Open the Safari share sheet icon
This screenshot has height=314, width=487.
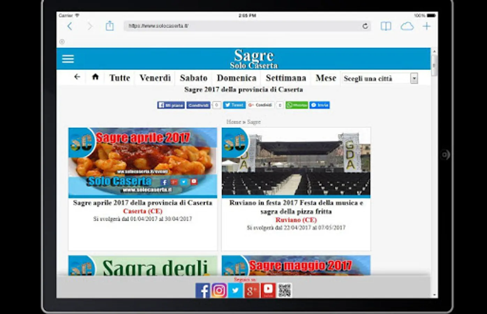click(x=110, y=26)
